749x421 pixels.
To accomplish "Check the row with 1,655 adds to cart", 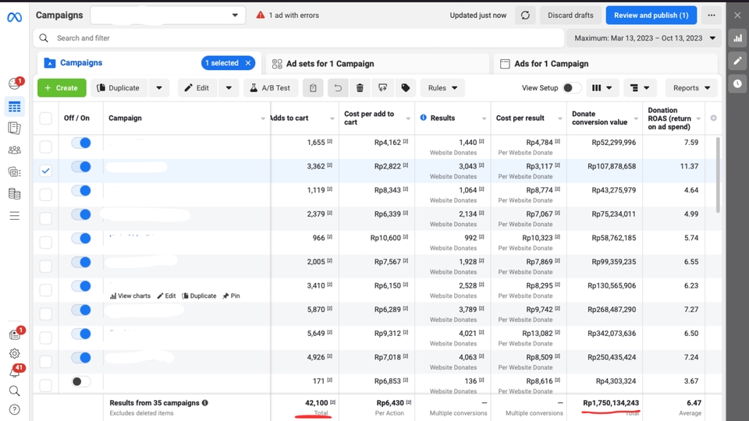I will click(45, 147).
